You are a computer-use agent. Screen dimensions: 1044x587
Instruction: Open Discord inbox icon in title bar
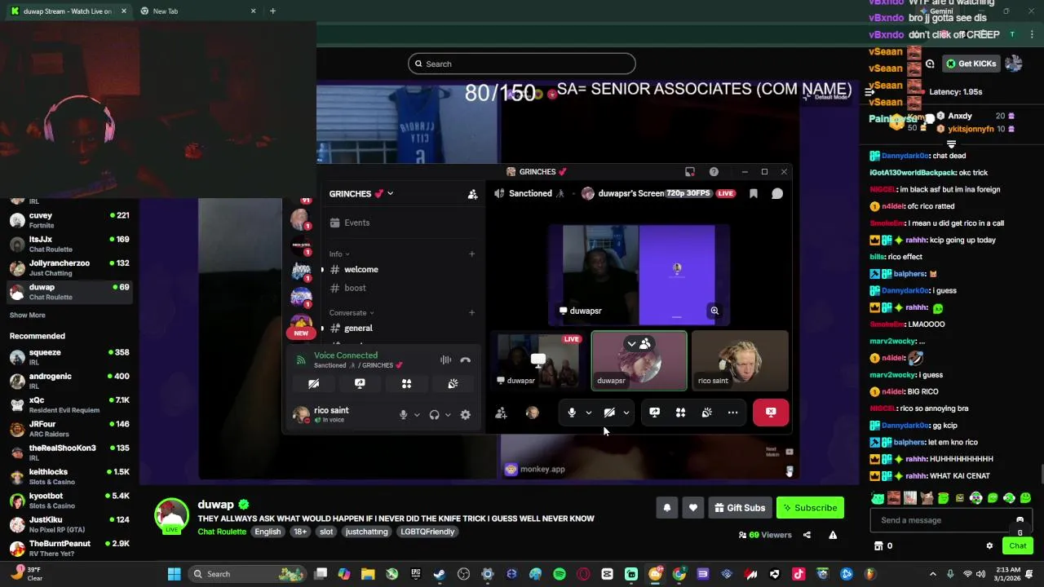[x=690, y=172]
